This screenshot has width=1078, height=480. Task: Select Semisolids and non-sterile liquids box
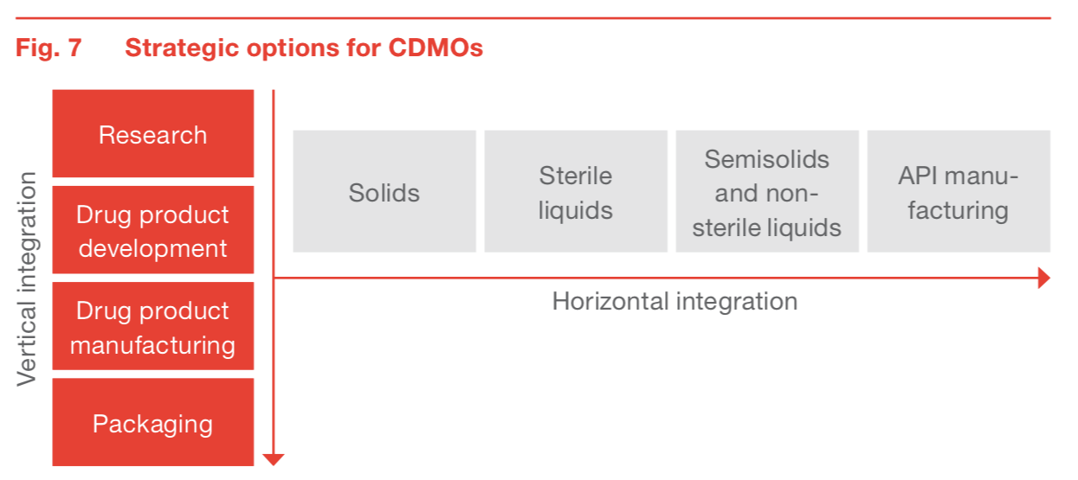[767, 191]
